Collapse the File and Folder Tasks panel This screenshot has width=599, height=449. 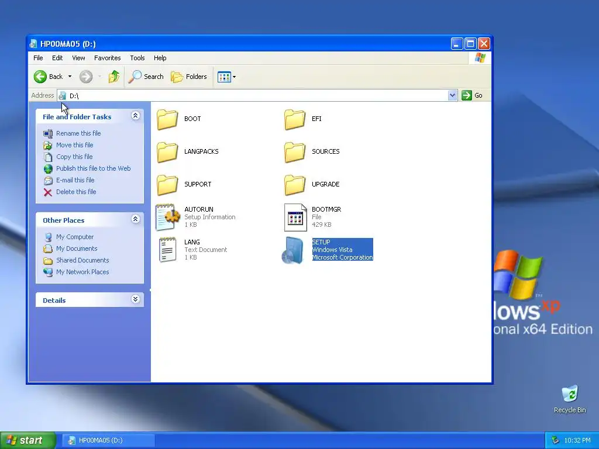(x=135, y=116)
